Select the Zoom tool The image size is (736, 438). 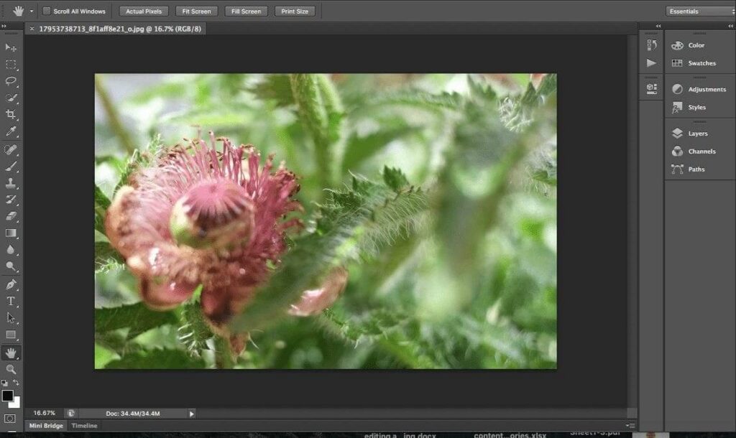pyautogui.click(x=10, y=368)
